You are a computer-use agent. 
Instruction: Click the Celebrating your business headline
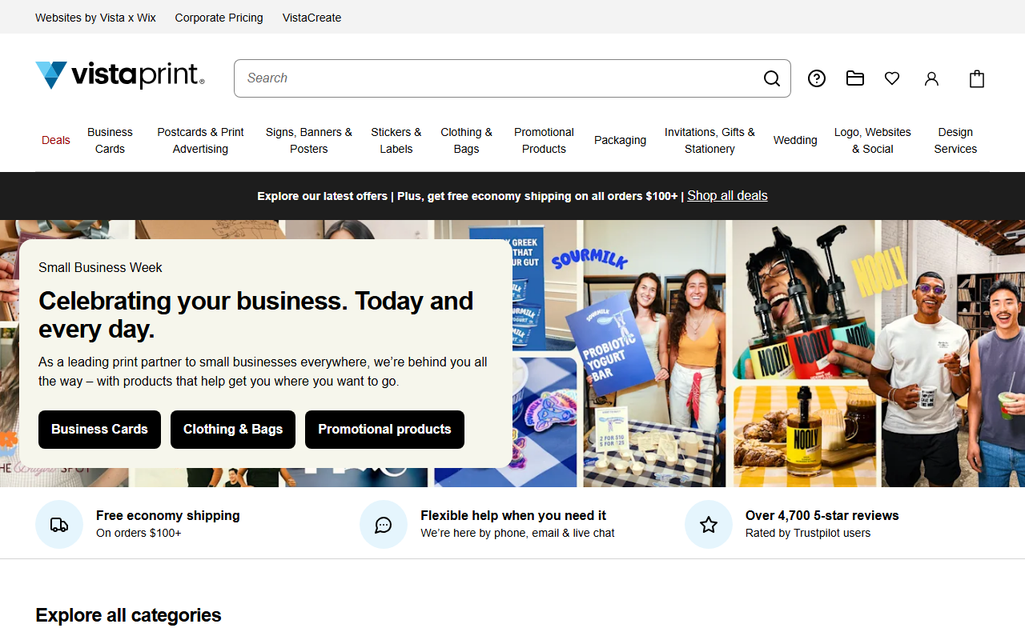256,315
